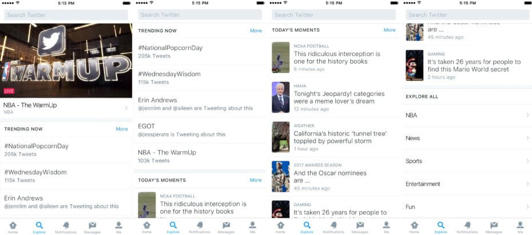
Task: Click More beside Today's Moments on third screen
Action: pyautogui.click(x=390, y=30)
